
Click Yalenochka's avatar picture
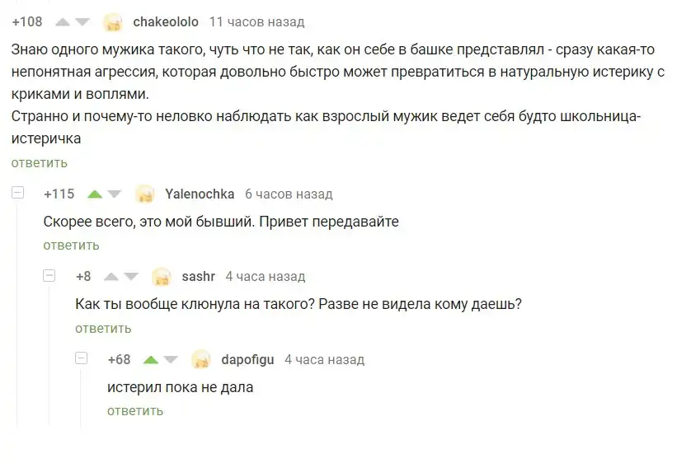pos(145,194)
